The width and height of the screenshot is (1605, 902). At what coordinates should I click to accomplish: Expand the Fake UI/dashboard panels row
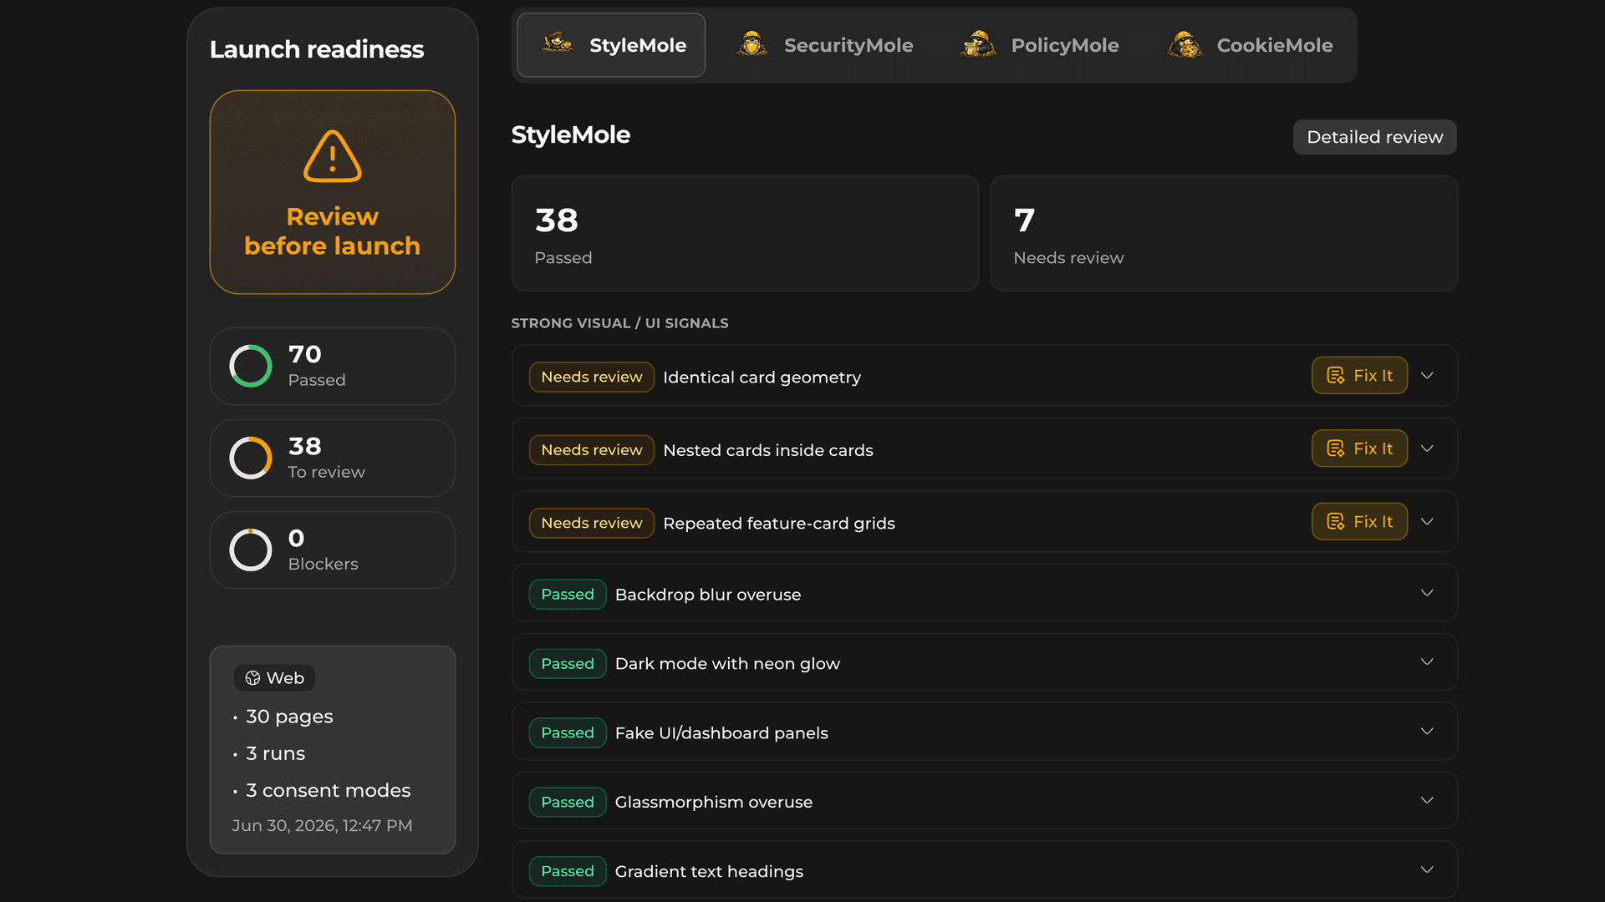point(1427,732)
